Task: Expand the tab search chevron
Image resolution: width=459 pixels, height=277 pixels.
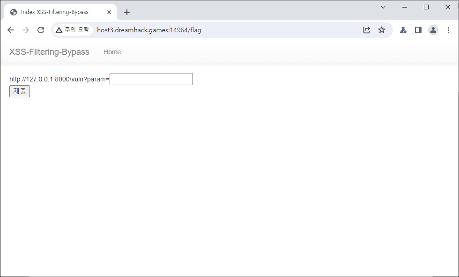Action: 383,7
